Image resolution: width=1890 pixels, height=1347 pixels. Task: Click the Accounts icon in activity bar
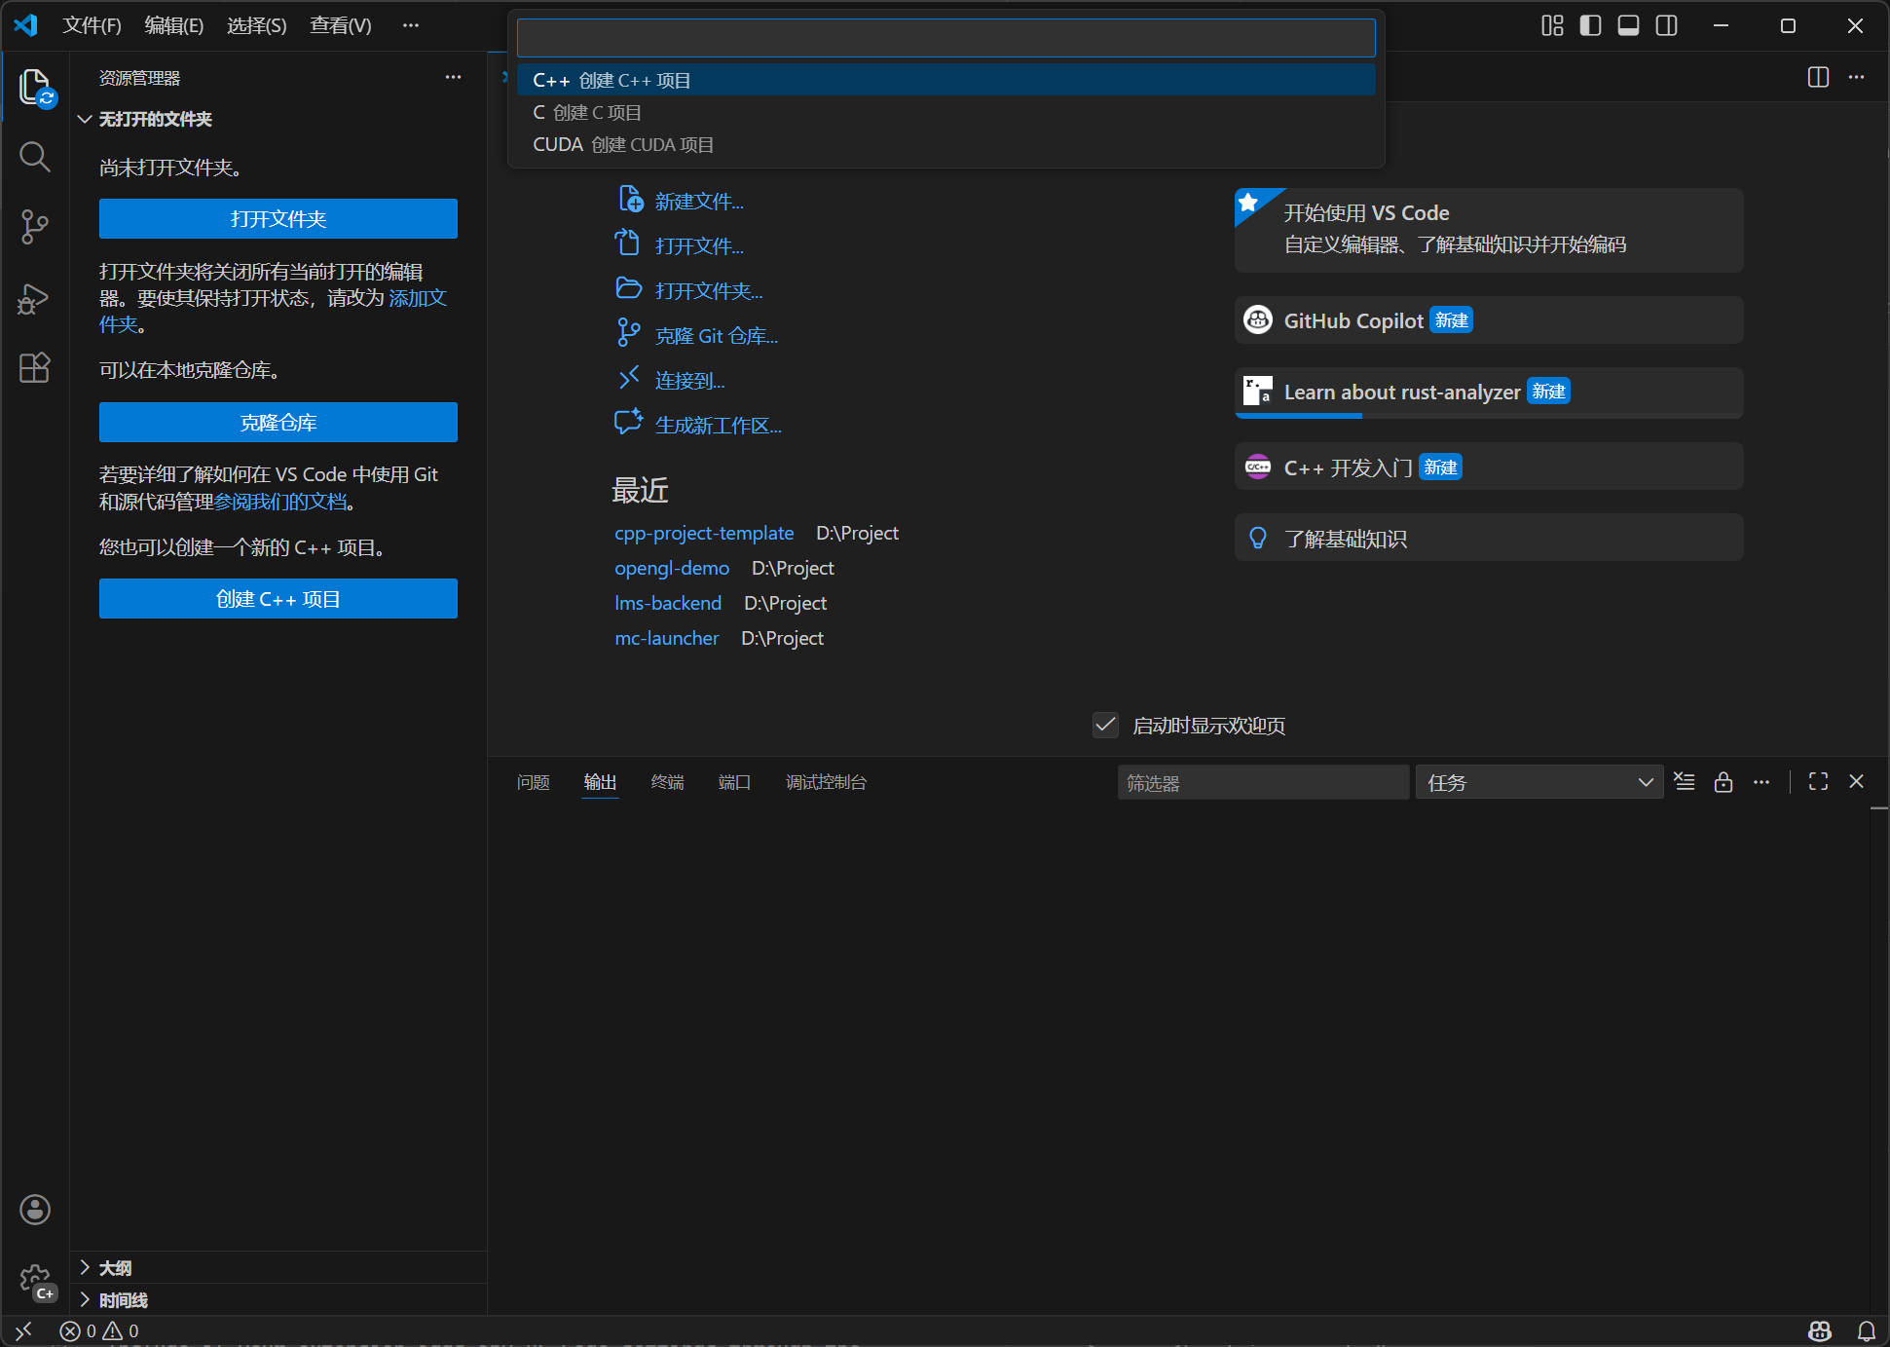point(35,1209)
